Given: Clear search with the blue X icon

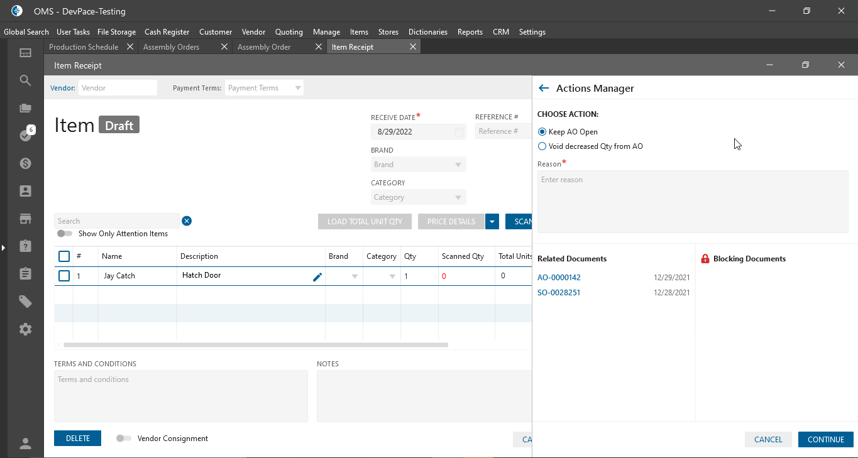Looking at the screenshot, I should coord(187,221).
